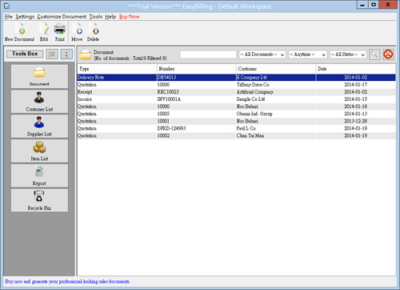The width and height of the screenshot is (400, 290).
Task: Click the Tools Box button
Action: [x=25, y=54]
